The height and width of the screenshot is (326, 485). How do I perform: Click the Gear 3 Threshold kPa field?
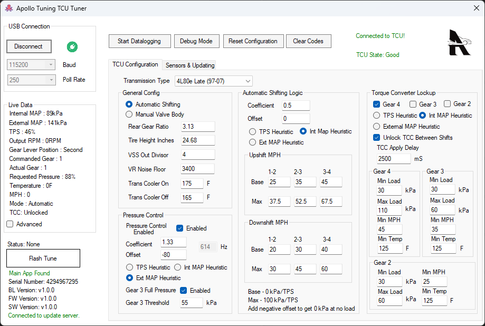(192, 302)
